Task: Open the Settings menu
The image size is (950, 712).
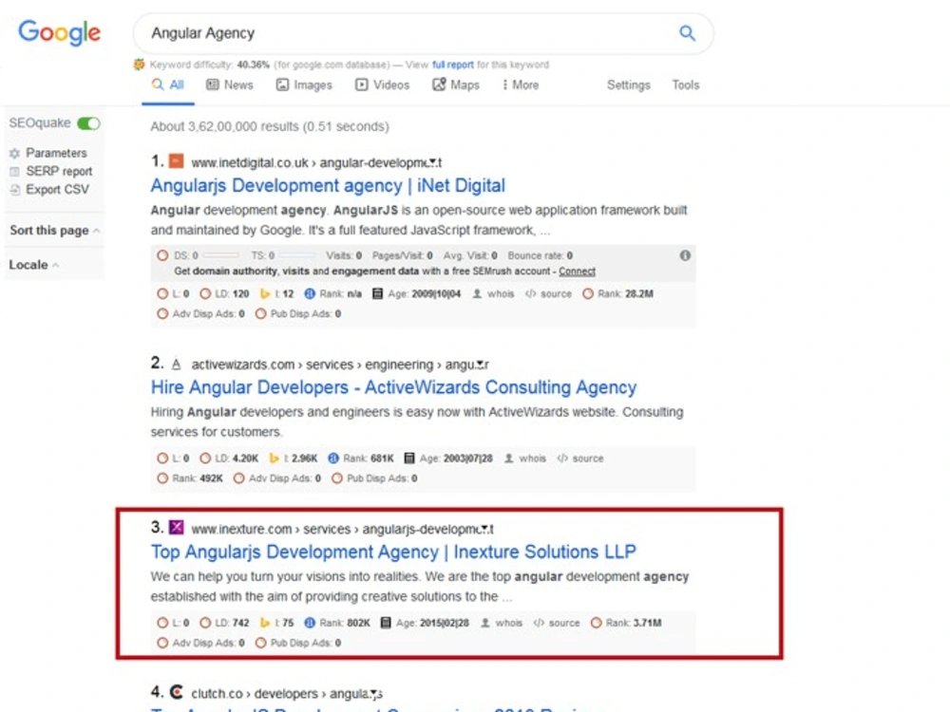Action: point(628,84)
